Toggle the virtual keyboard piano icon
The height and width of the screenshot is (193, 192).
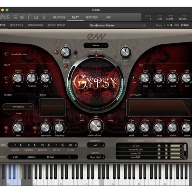36,17
